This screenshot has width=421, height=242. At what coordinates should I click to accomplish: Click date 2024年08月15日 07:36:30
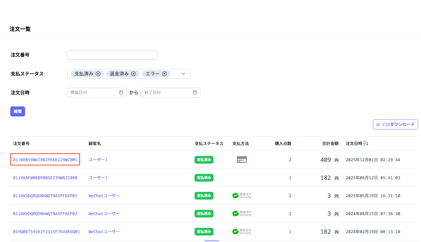coord(373,214)
